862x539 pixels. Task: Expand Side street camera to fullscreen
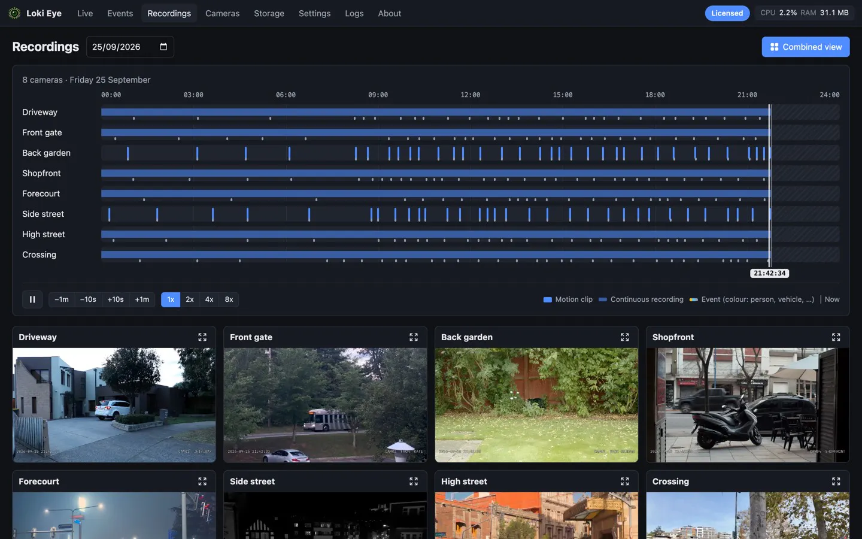click(414, 482)
